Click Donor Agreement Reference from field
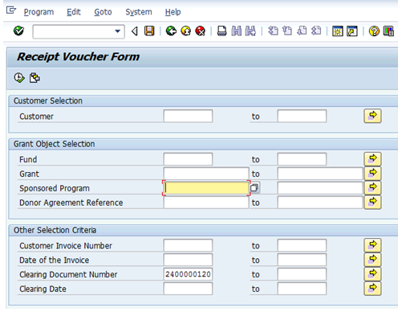Image resolution: width=398 pixels, height=320 pixels. click(206, 203)
